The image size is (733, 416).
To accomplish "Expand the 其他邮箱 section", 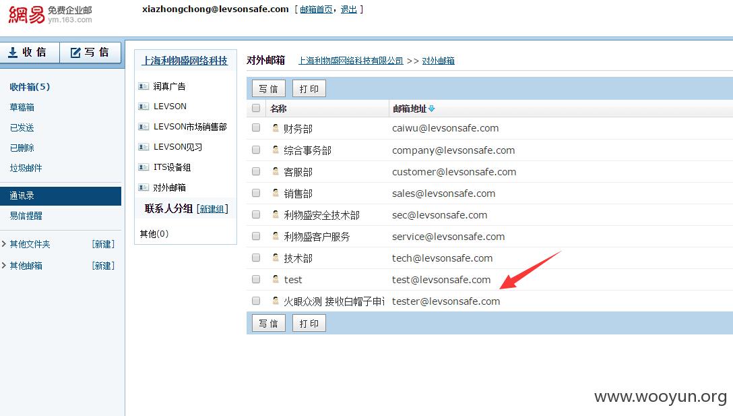I will 4,266.
